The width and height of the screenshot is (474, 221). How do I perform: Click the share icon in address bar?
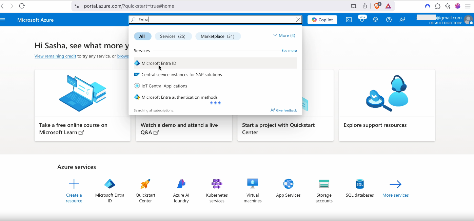(365, 6)
